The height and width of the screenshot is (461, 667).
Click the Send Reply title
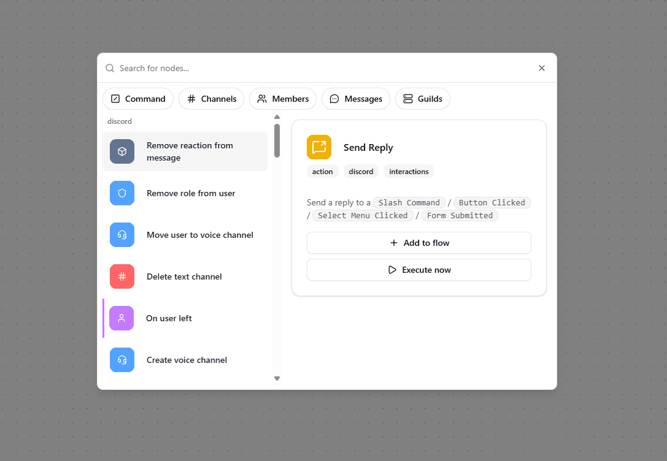(x=368, y=148)
